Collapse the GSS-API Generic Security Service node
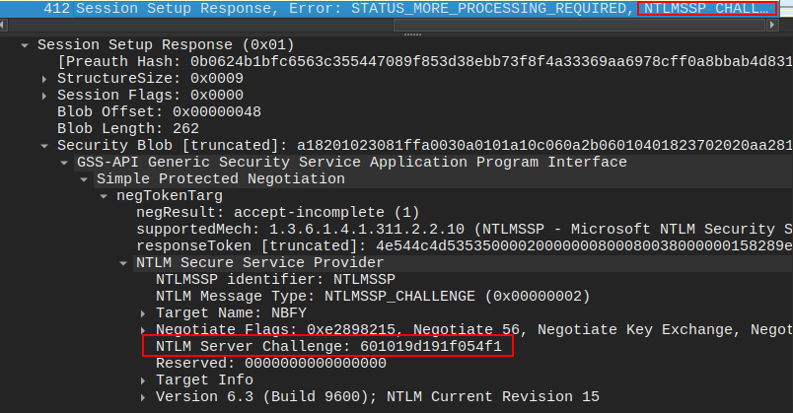This screenshot has width=793, height=413. 64,163
